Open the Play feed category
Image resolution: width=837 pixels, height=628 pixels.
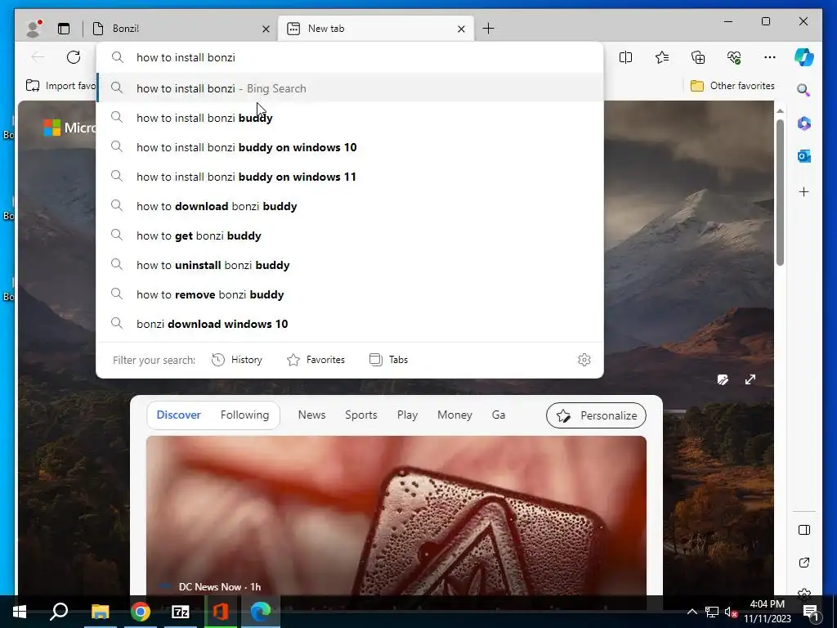click(407, 415)
